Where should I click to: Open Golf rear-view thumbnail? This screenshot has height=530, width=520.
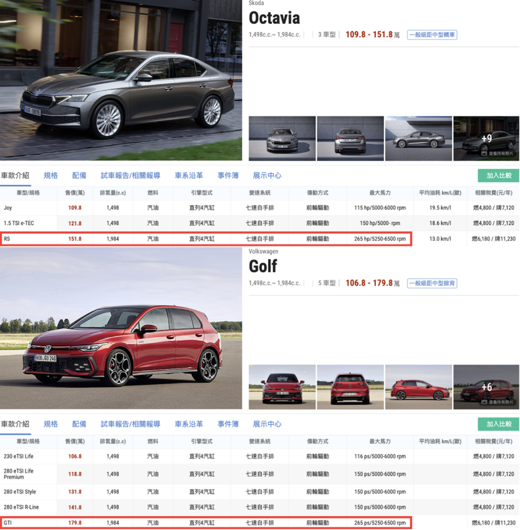(351, 387)
